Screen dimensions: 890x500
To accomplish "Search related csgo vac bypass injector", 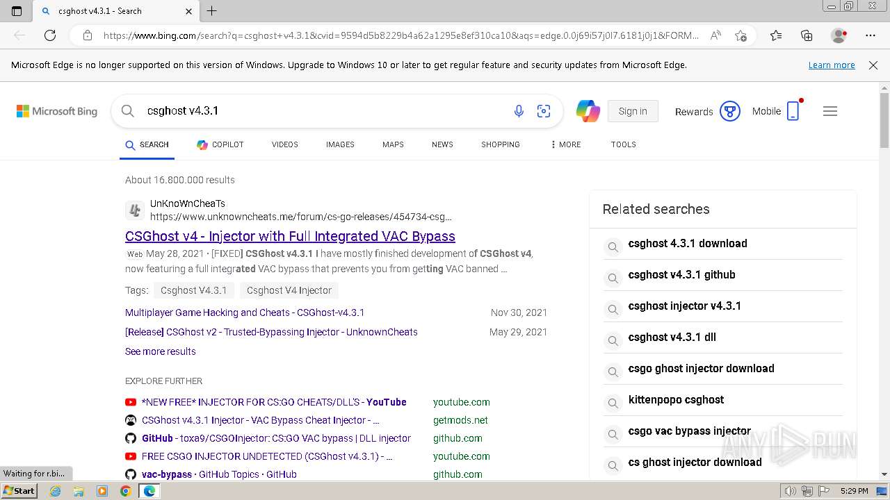I will click(722, 431).
